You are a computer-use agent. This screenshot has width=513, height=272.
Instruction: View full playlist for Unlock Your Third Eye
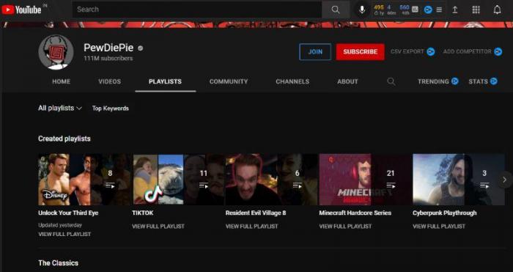[64, 234]
